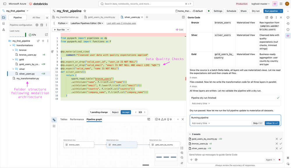This screenshot has width=291, height=168.
Task: Open Pipeline configuration gear settings
Action: click(37, 25)
